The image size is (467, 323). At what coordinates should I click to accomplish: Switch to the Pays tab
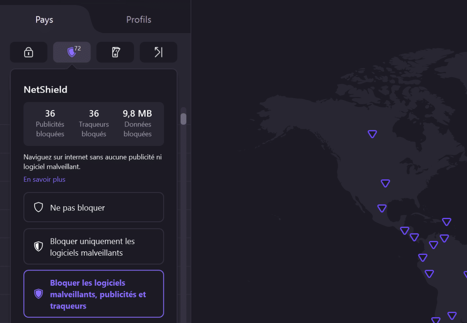(x=44, y=19)
